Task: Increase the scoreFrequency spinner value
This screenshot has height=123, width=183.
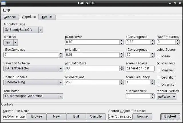Action: (152, 81)
